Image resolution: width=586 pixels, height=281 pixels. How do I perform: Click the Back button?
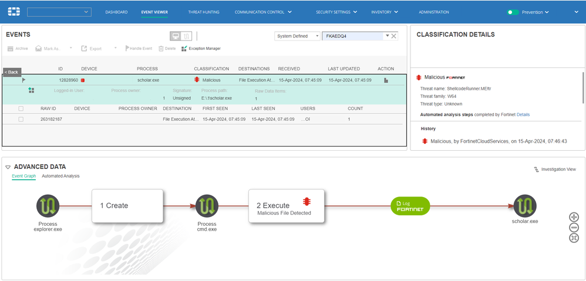click(x=12, y=72)
